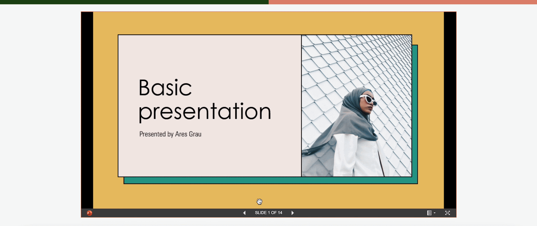Click the photo of woman in sunglasses
Screen dimensions: 537x226
356,106
